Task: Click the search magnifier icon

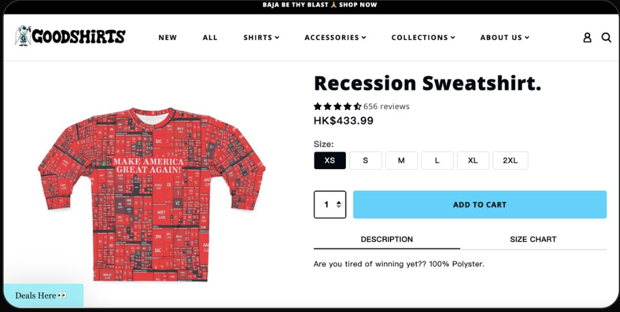Action: pos(606,38)
